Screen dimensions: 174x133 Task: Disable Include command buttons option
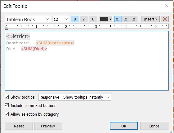7,105
